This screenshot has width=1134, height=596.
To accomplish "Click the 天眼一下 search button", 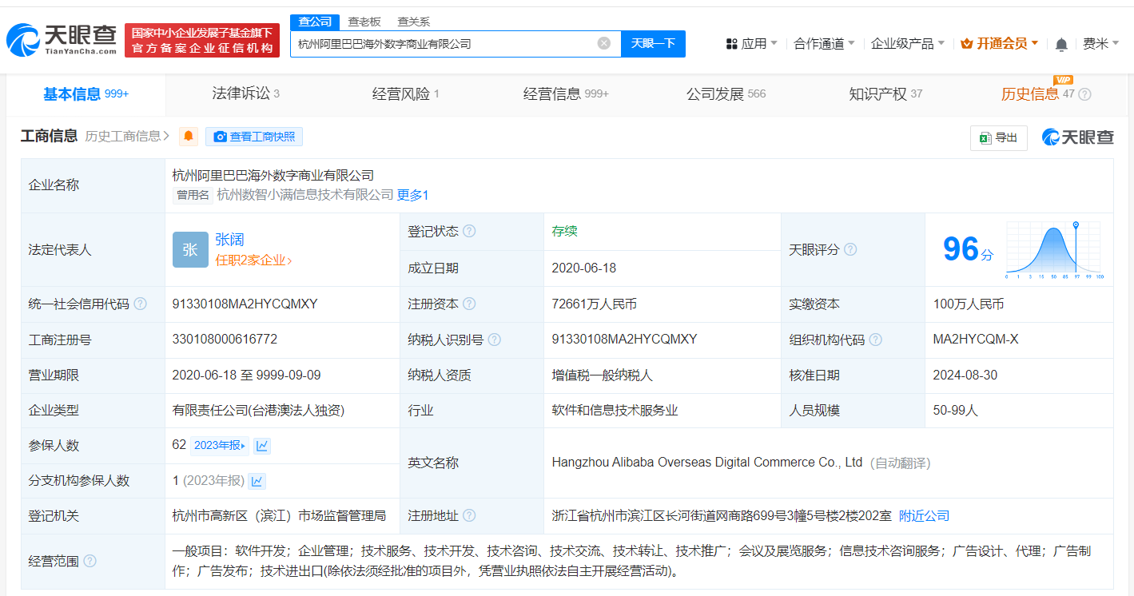I will (654, 44).
